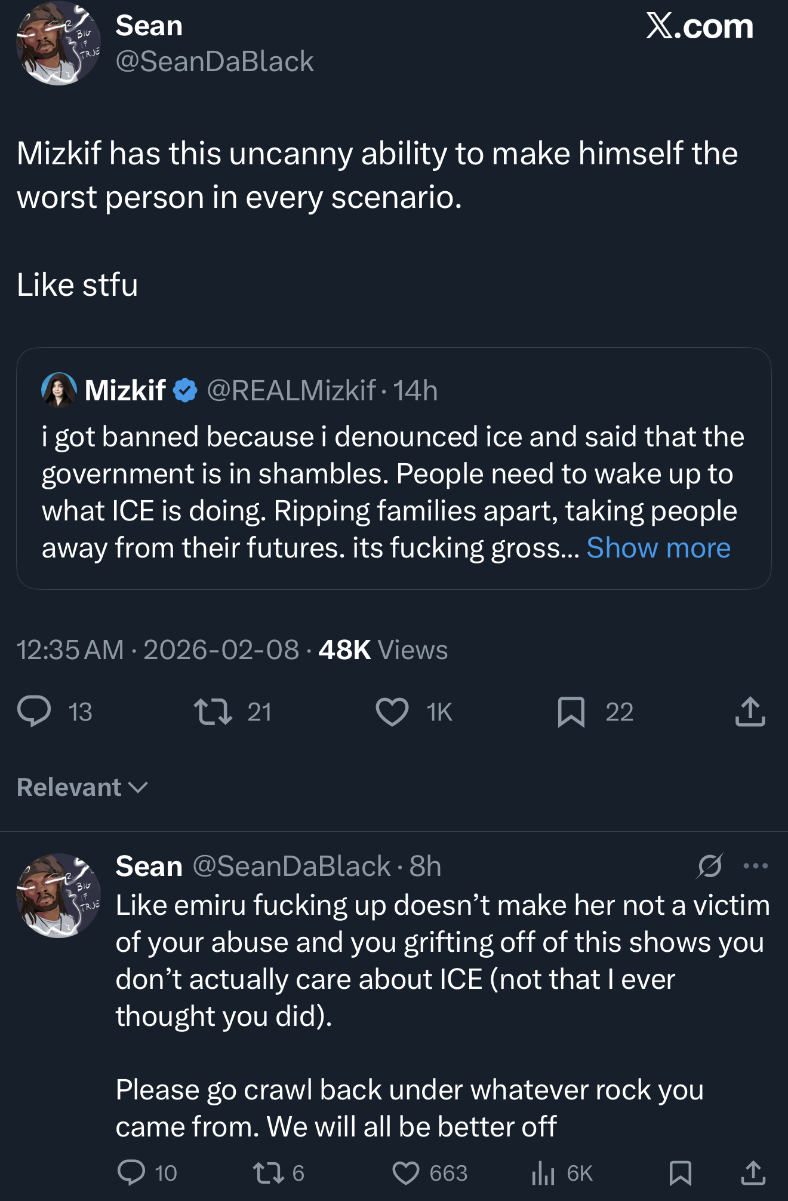The image size is (788, 1201).
Task: Open the Relevant reply sort dropdown
Action: pos(82,788)
